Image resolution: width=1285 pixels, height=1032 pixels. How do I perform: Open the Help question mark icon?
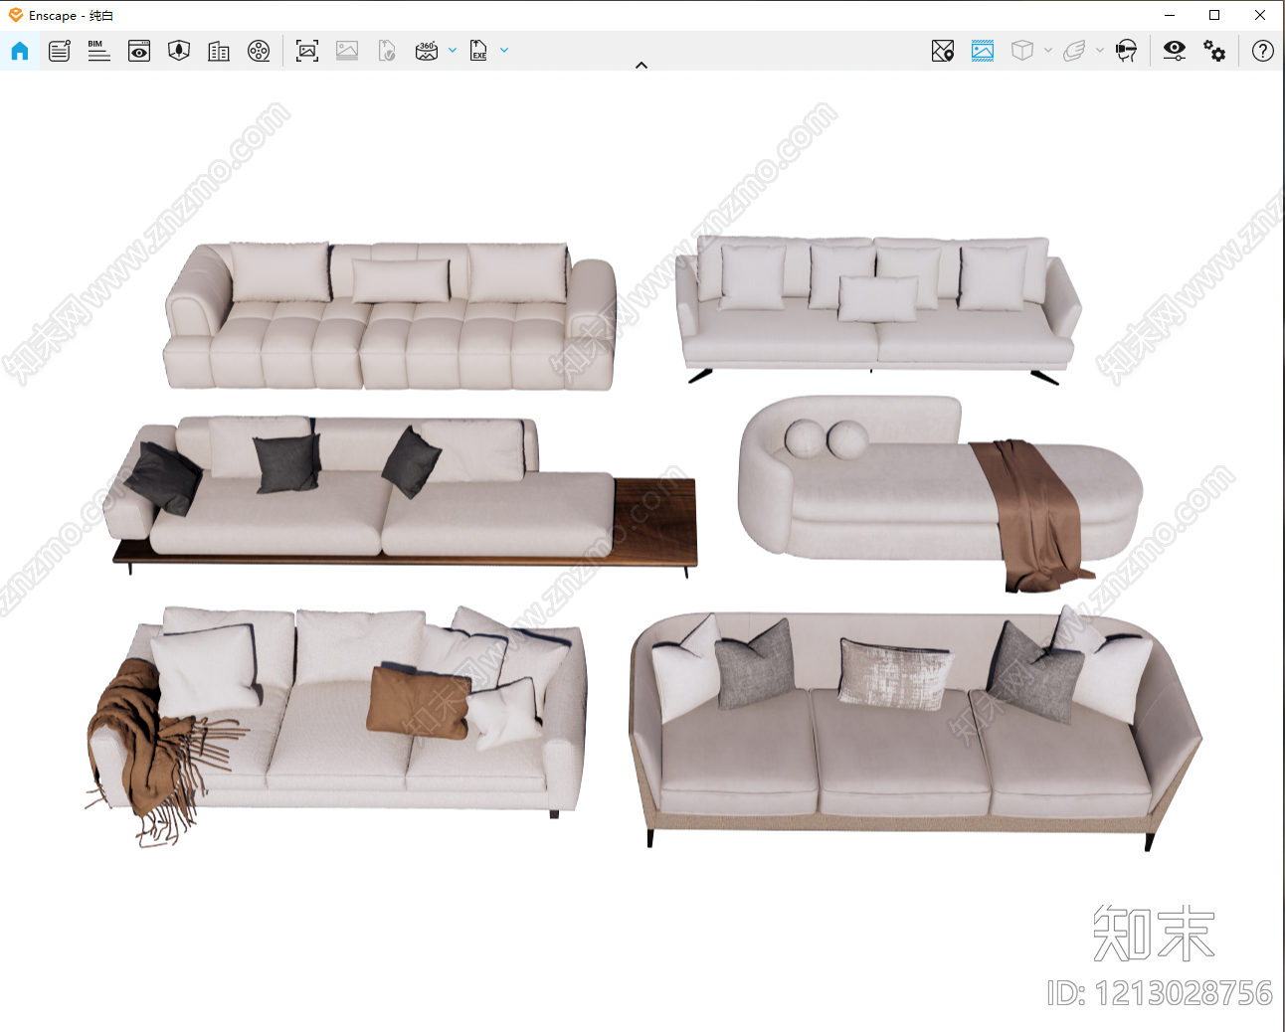(x=1263, y=51)
